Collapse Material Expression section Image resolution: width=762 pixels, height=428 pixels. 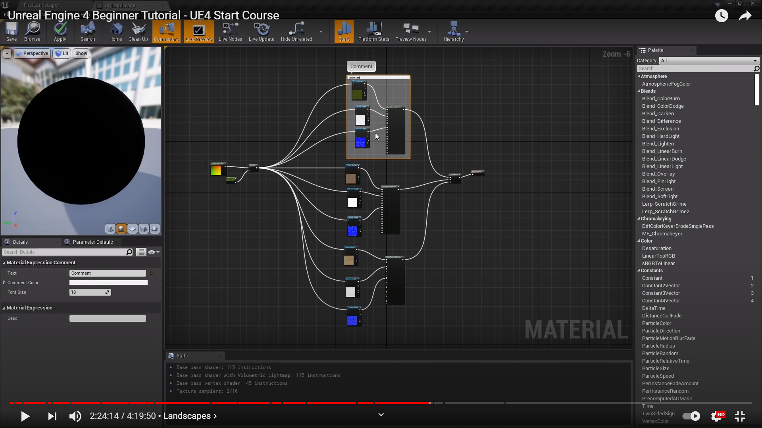pos(4,308)
